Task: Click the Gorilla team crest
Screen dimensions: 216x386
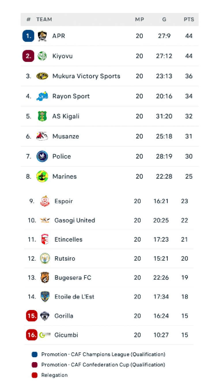Action: point(45,316)
